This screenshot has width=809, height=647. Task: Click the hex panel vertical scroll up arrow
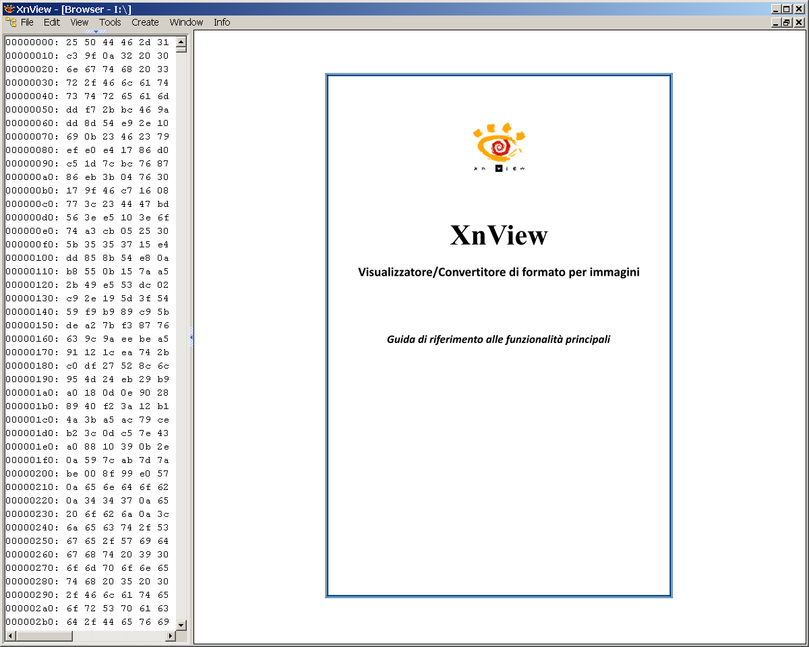coord(181,41)
